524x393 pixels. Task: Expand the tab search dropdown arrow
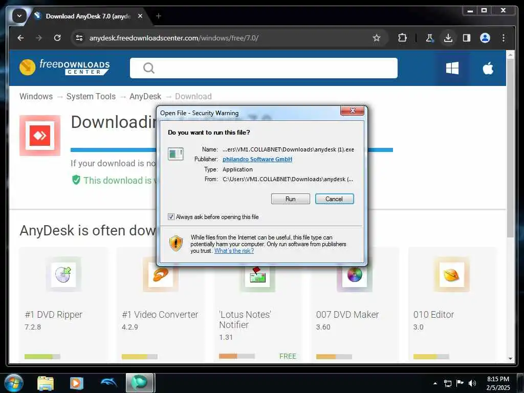[19, 16]
